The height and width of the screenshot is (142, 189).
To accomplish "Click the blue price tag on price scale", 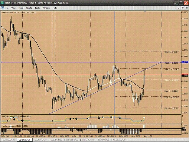I will (185, 62).
